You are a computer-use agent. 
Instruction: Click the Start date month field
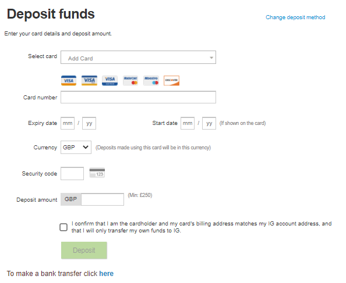188,123
